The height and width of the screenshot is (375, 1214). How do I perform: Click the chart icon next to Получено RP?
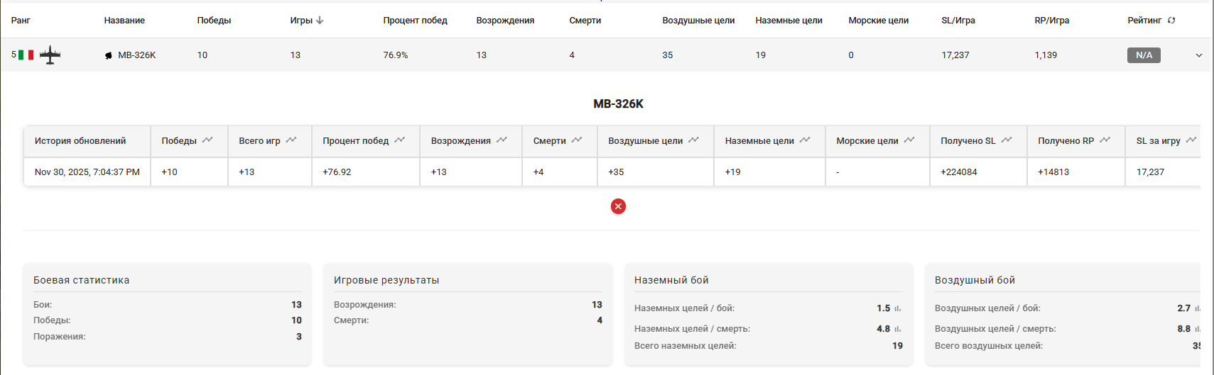click(x=1105, y=140)
